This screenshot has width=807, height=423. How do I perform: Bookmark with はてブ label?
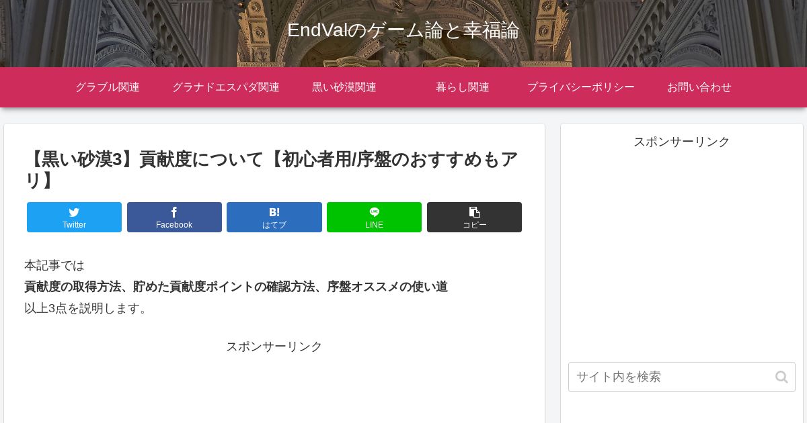274,225
